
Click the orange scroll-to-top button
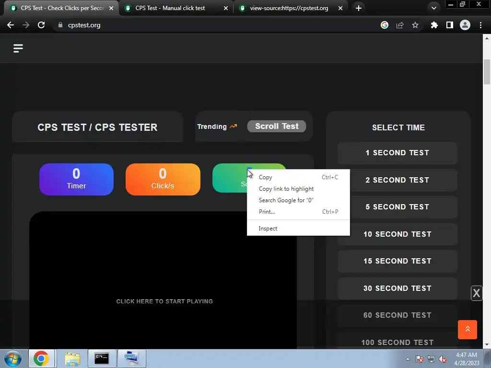[x=467, y=330]
